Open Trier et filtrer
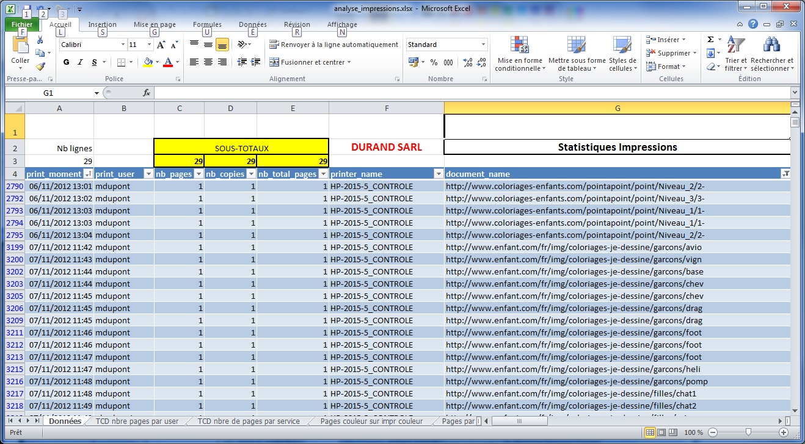The image size is (805, 444). pos(736,54)
